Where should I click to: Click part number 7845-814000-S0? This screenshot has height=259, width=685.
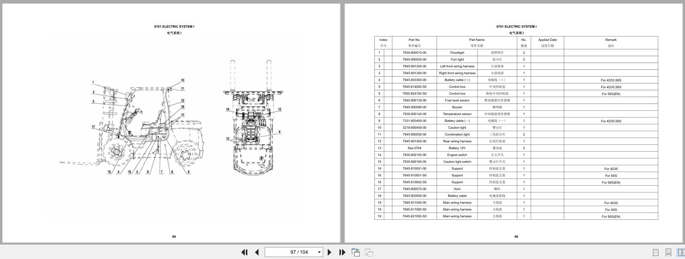coord(415,87)
